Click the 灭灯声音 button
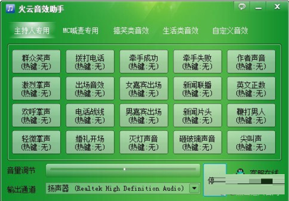The width and height of the screenshot is (289, 201). point(144,142)
